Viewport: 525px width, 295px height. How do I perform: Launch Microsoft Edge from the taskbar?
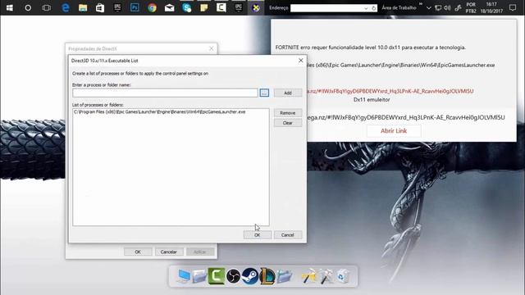click(66, 7)
